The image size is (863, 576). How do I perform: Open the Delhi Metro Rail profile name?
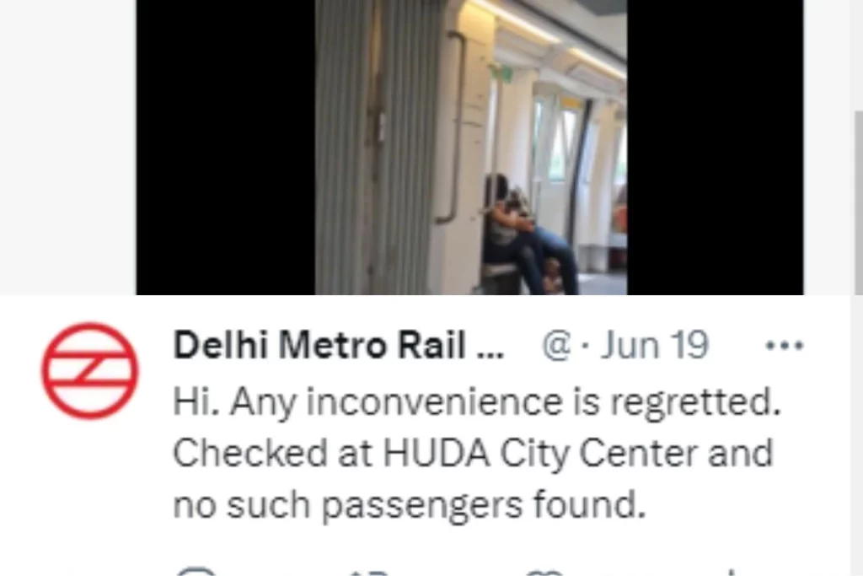[319, 346]
